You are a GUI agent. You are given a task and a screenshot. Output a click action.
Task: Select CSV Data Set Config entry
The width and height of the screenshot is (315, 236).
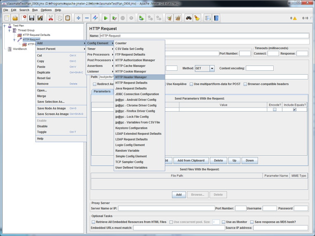tap(139, 49)
